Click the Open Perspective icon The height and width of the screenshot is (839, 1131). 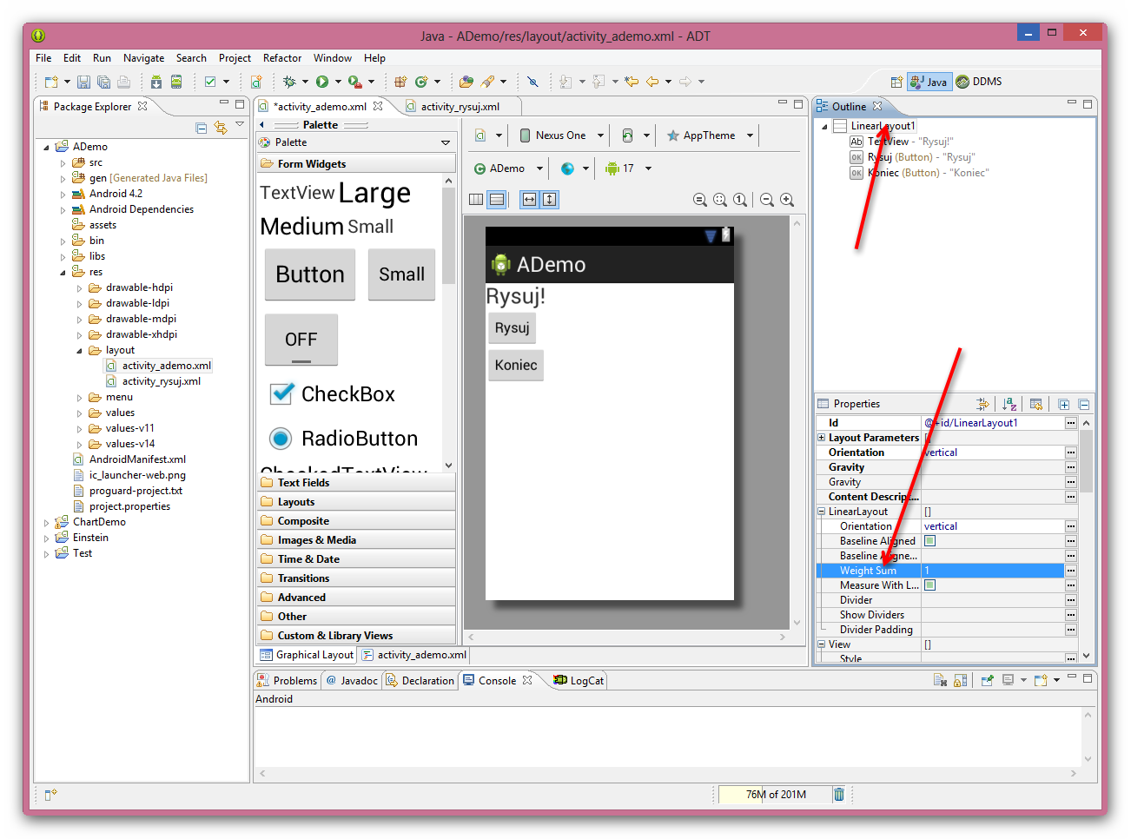pos(896,82)
